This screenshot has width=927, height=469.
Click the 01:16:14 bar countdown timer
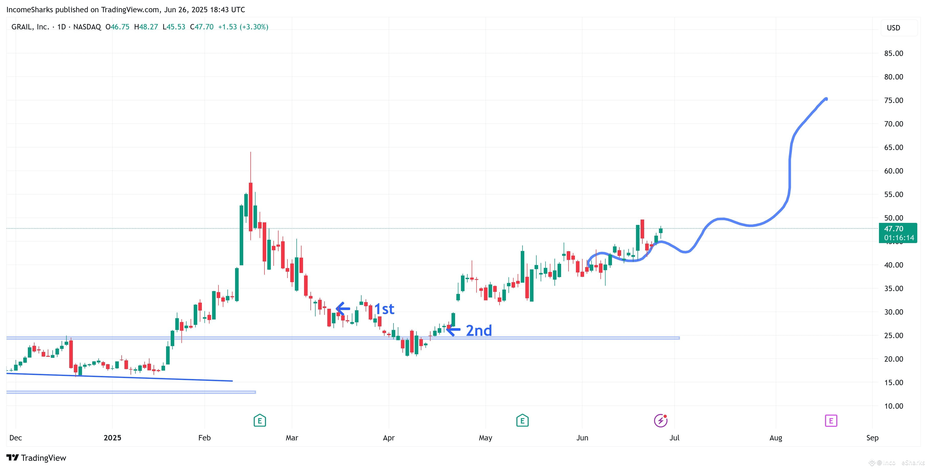899,238
